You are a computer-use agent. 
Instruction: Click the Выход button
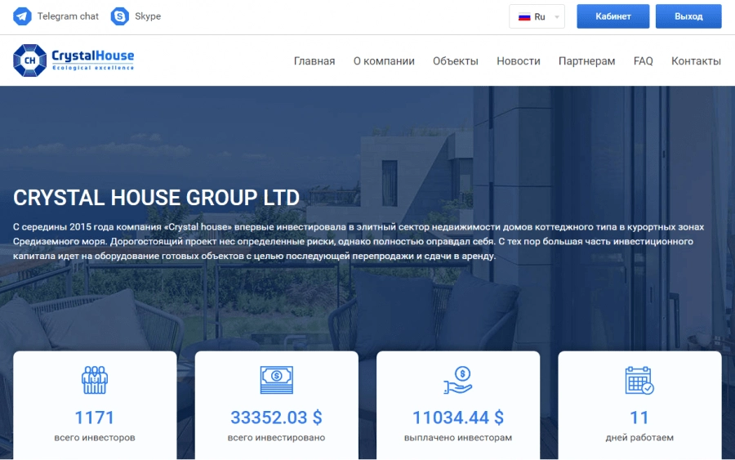pos(688,16)
